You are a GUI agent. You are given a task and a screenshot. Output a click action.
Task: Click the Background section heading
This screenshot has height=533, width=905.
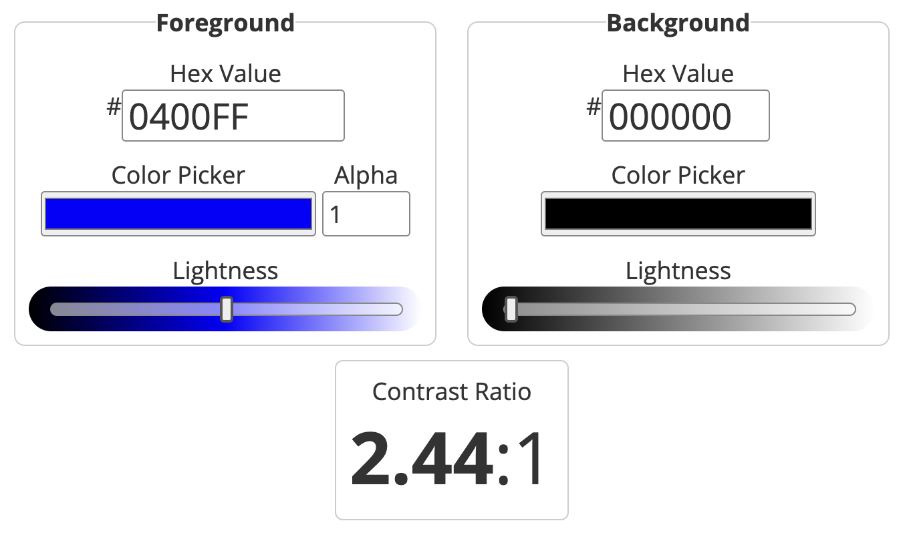click(x=678, y=23)
